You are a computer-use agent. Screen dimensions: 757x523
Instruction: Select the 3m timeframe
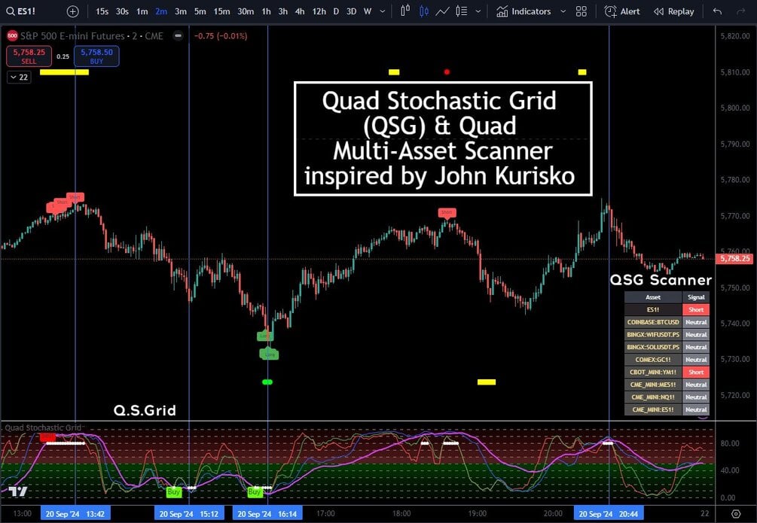coord(181,11)
